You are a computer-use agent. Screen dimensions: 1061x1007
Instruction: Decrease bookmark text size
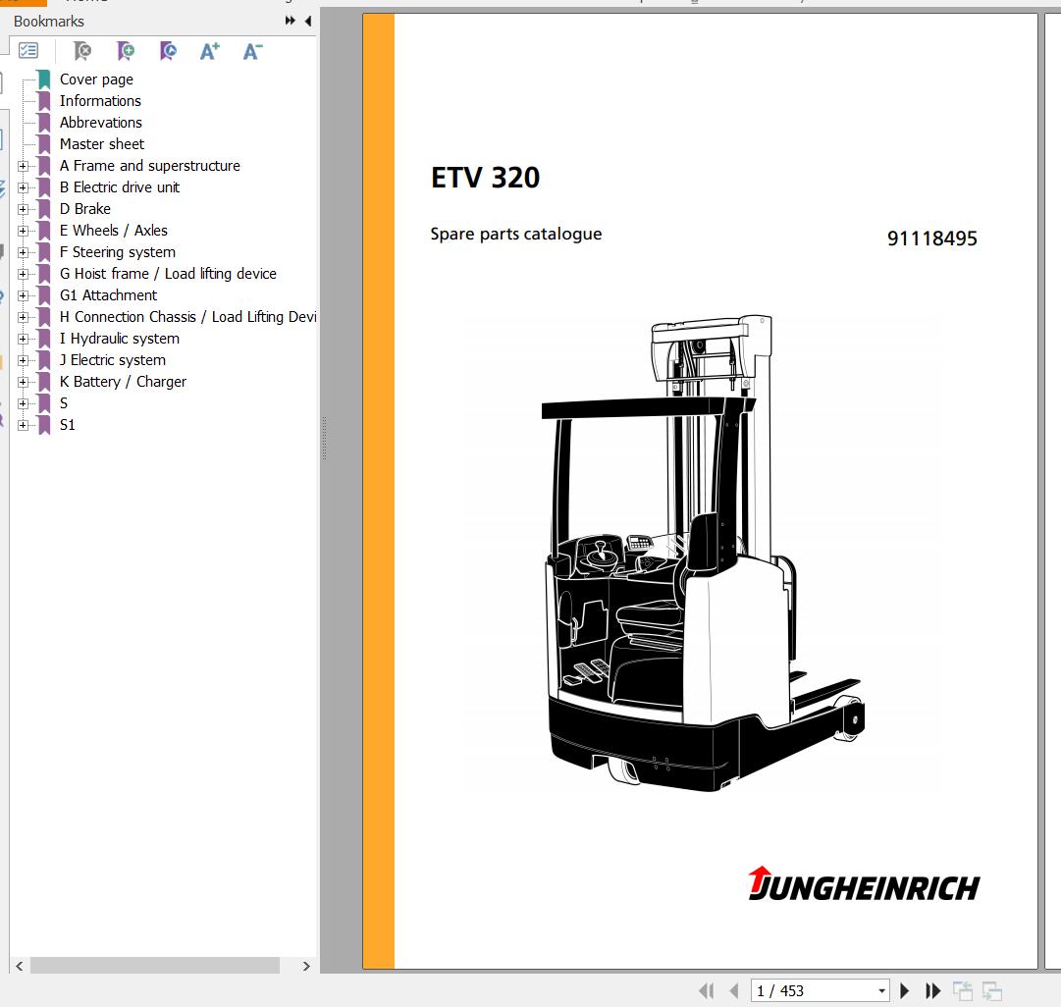pyautogui.click(x=252, y=51)
